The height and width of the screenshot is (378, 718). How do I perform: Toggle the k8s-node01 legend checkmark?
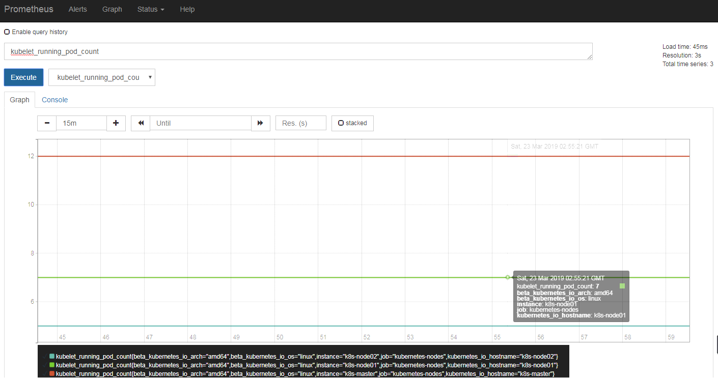click(x=45, y=365)
